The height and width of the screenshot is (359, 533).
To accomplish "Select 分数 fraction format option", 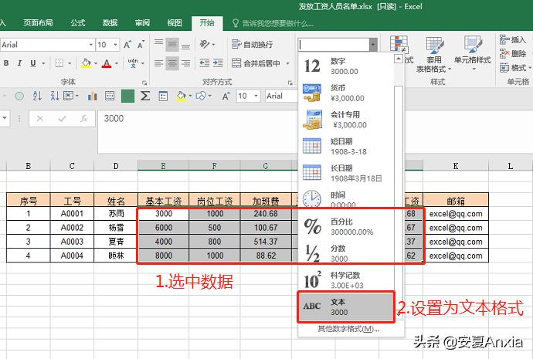I will pyautogui.click(x=346, y=253).
